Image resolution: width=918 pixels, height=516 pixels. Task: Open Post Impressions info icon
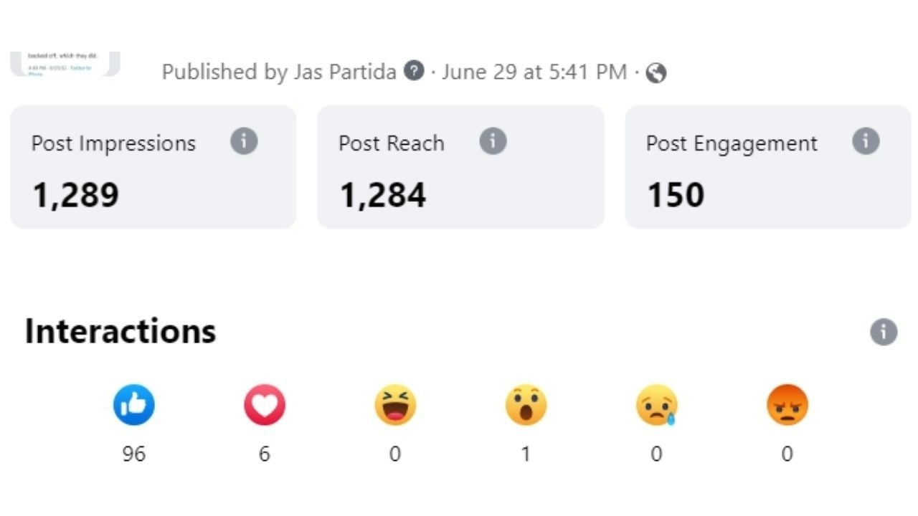244,141
